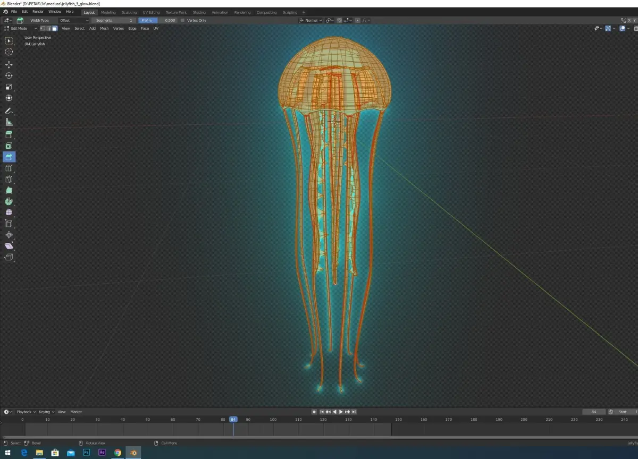Select the Shrink/Fatten tool
This screenshot has width=638, height=459.
click(x=9, y=235)
